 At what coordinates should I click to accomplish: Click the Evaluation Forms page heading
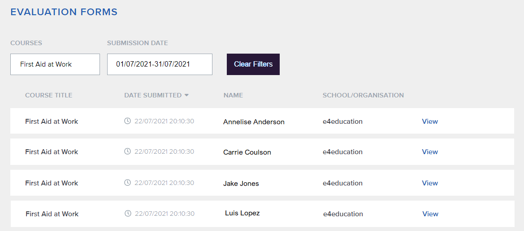(64, 12)
